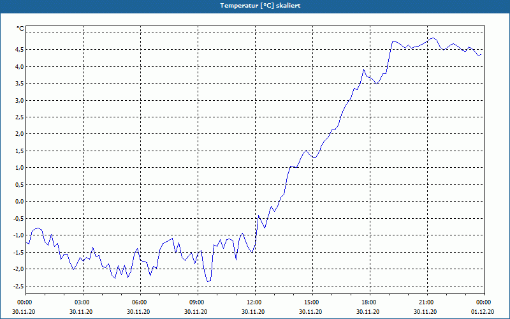The image size is (510, 319).
Task: Select the 0,5 y-axis tick label
Action: [x=19, y=184]
